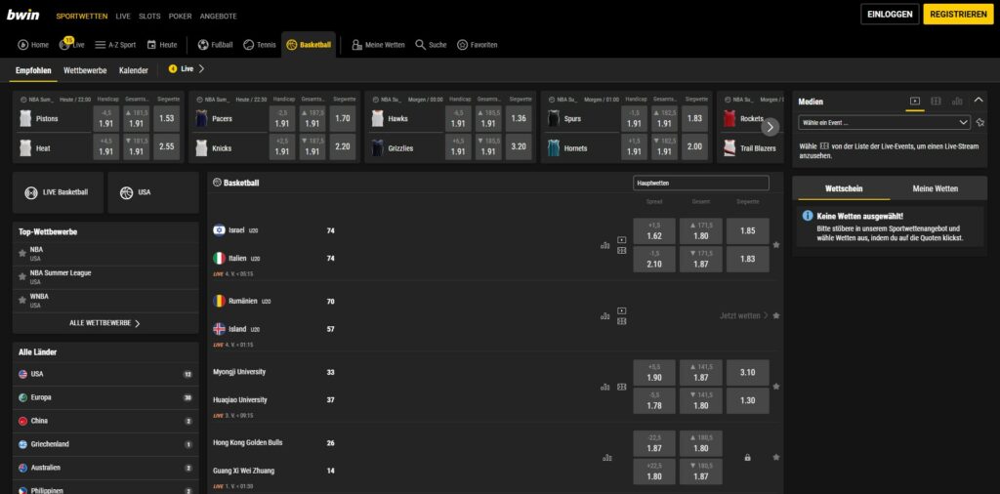Pin the Medien panel
1000x494 pixels.
pyautogui.click(x=979, y=122)
